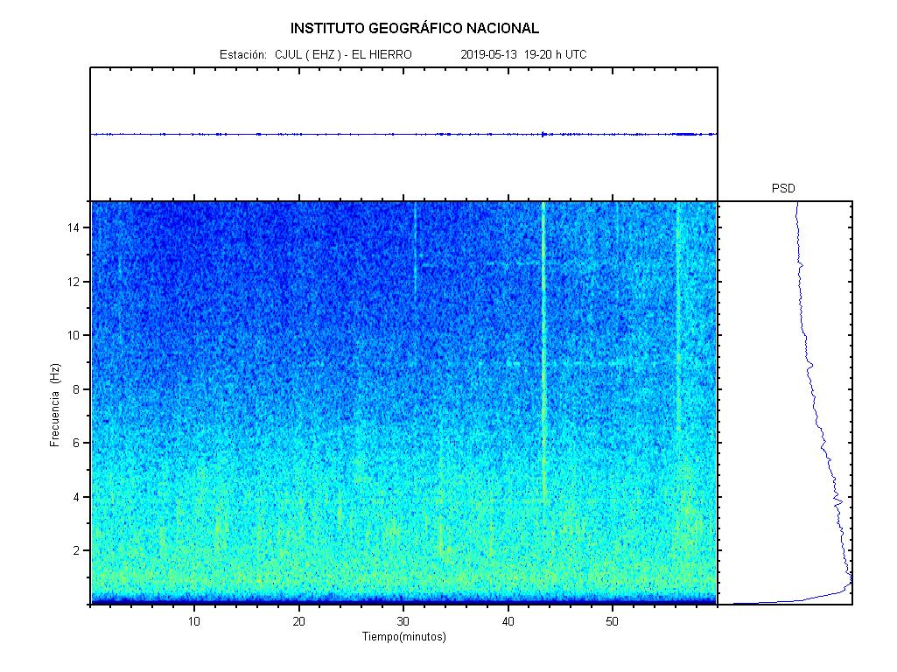Image resolution: width=897 pixels, height=672 pixels.
Task: Click the 10 tick label on the time axis
Action: point(194,621)
